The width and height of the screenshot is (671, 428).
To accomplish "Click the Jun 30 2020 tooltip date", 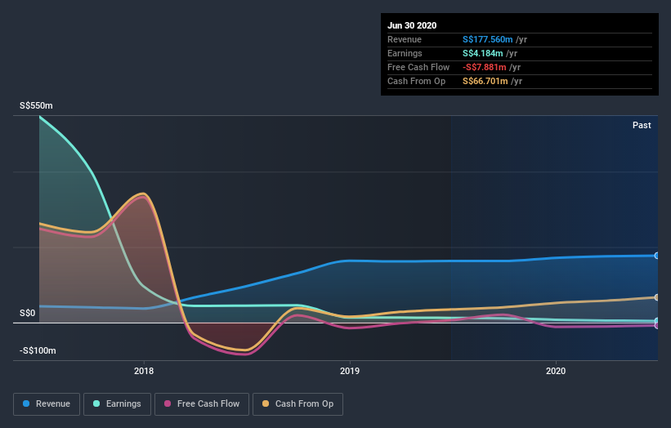I will [412, 25].
